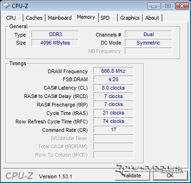
Task: Show the About tab
Action: [152, 18]
